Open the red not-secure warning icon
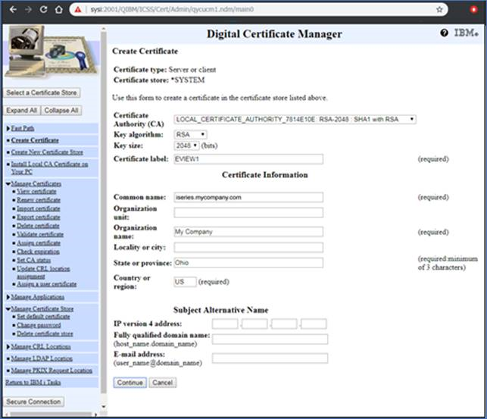 click(x=78, y=10)
